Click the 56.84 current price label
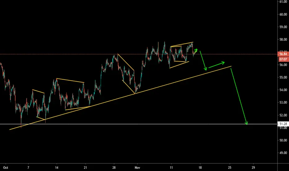Image resolution: width=289 pixels, height=171 pixels. point(283,54)
